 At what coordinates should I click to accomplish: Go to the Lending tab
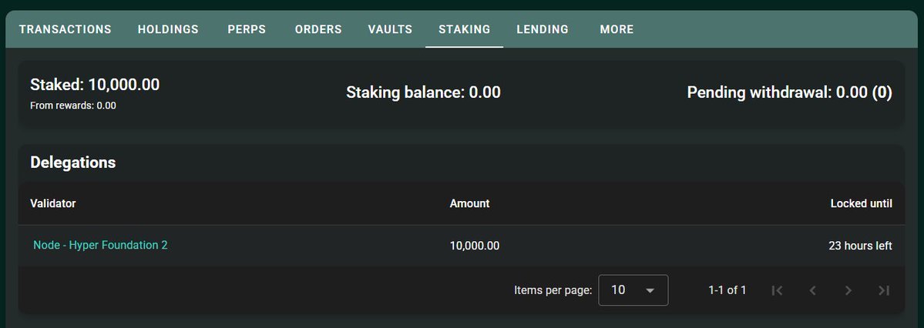[543, 29]
